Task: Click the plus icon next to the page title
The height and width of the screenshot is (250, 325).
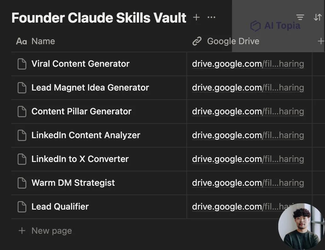Action: point(196,18)
